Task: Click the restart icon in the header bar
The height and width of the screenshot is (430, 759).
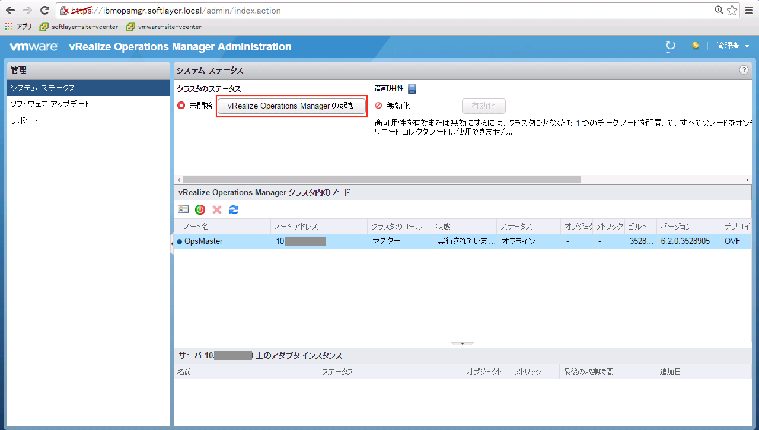Action: coord(670,46)
